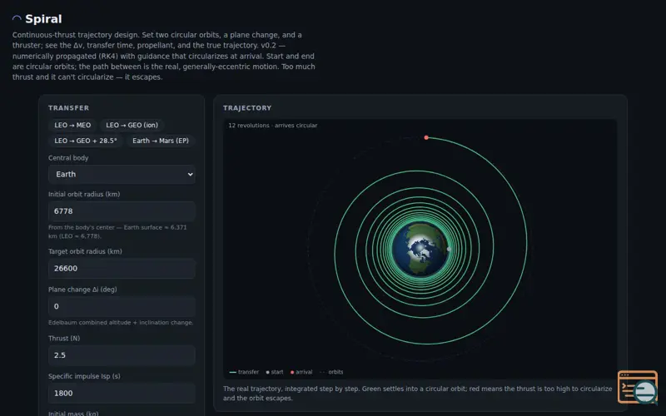This screenshot has height=416, width=666.
Task: Edit the Plane change Δi field
Action: 122,306
